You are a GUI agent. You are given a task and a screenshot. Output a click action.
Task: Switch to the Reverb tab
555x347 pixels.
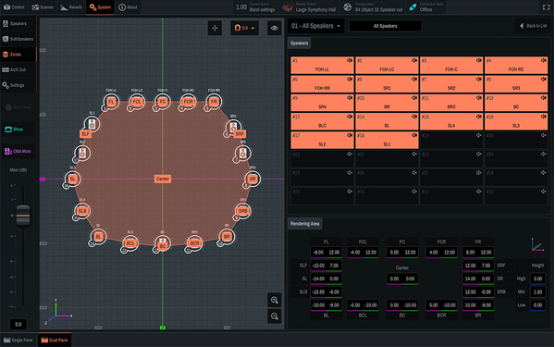click(71, 7)
